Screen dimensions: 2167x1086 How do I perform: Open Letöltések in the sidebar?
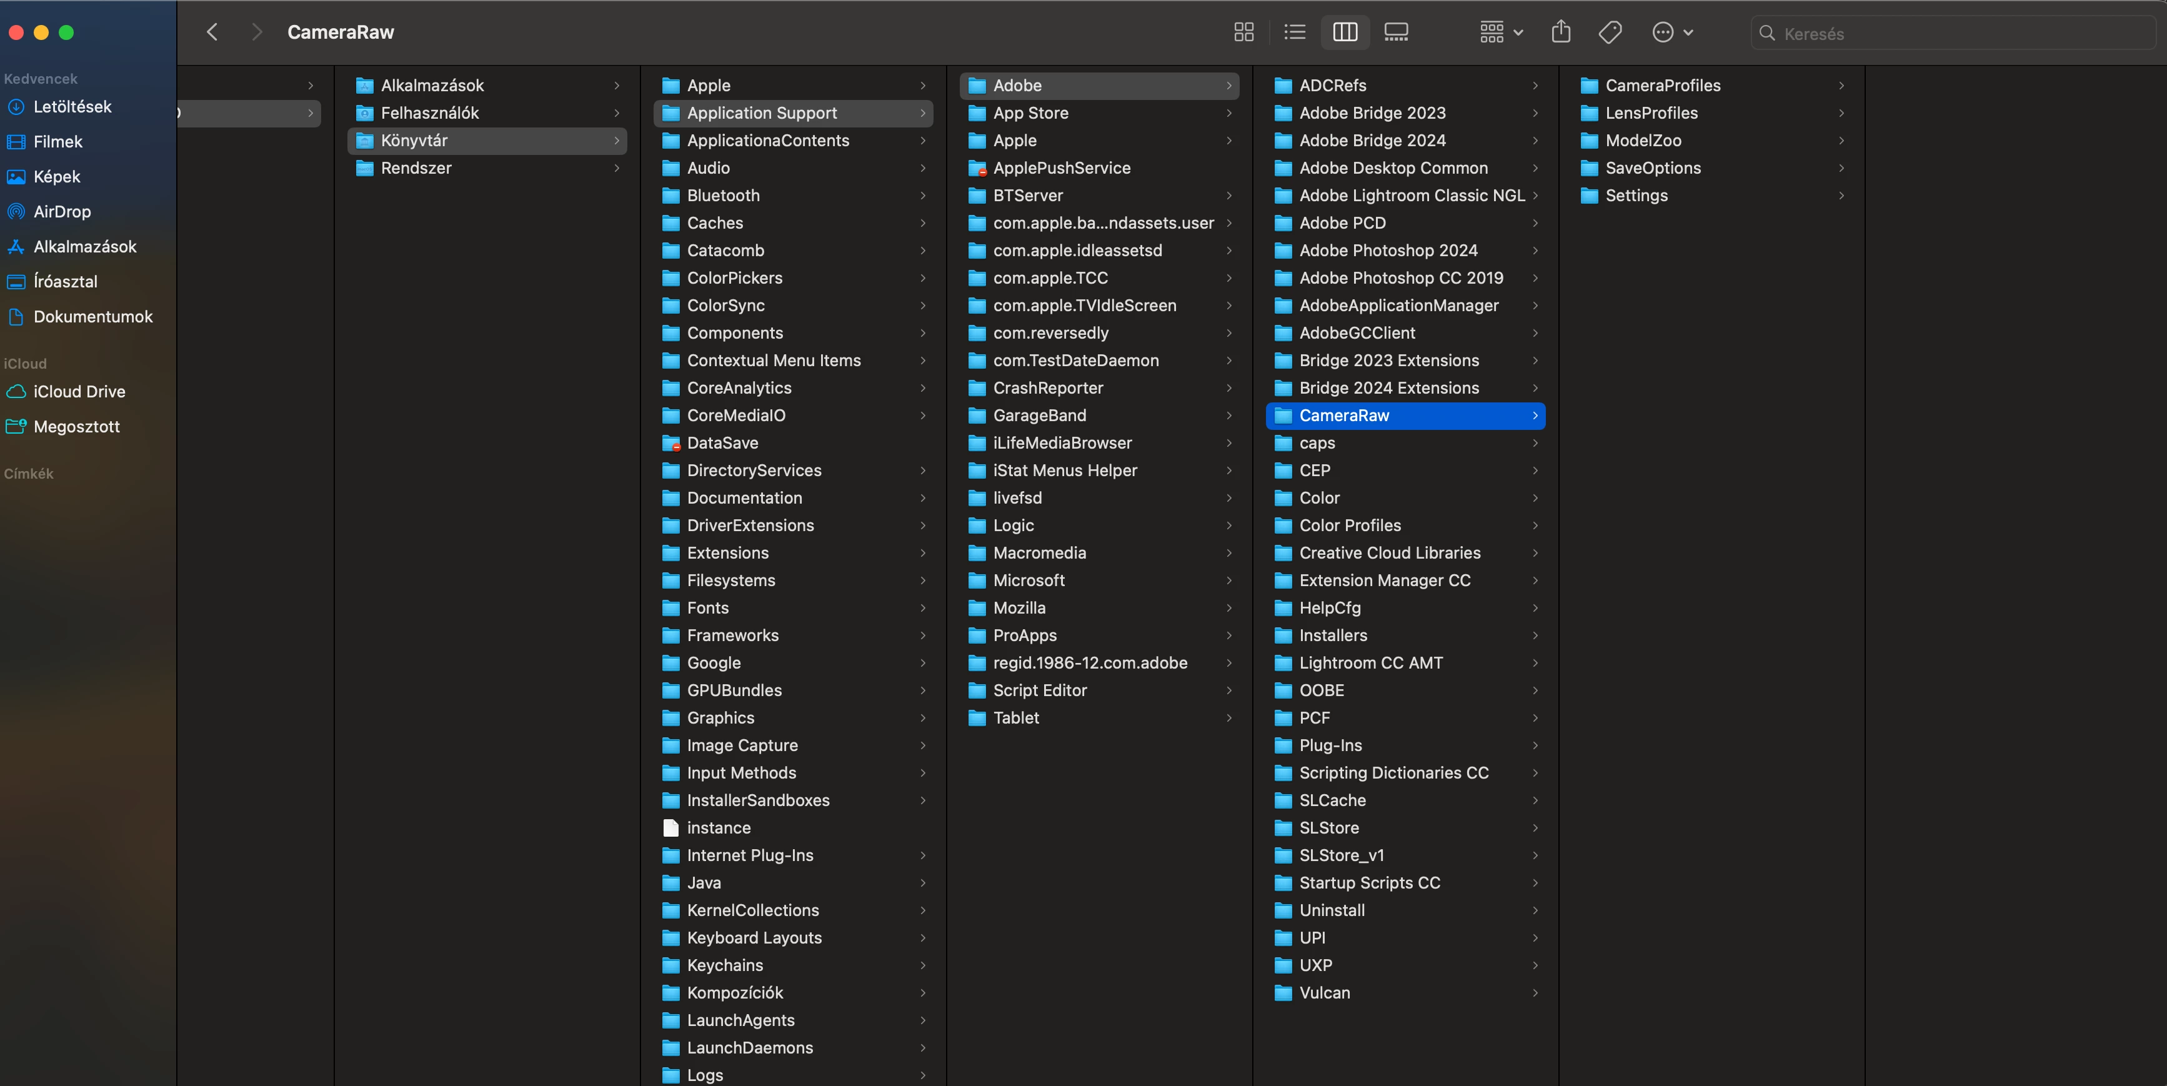(72, 107)
